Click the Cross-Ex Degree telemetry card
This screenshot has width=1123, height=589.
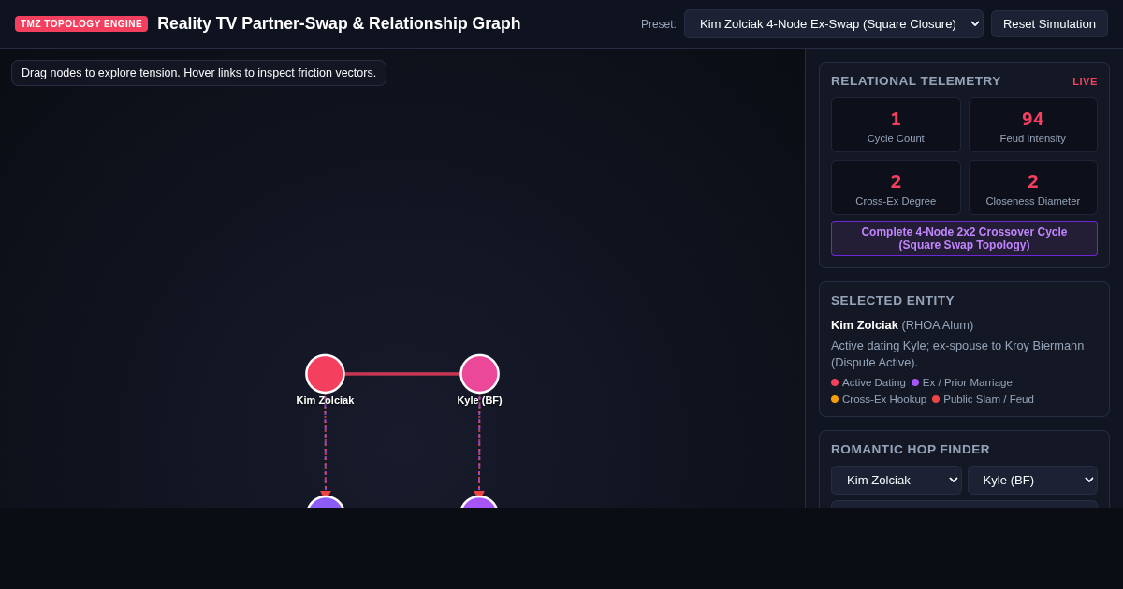[896, 188]
